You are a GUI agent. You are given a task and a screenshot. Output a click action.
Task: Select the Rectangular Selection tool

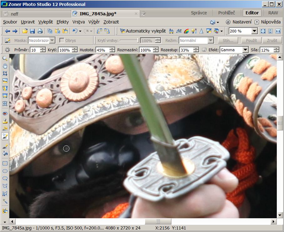(x=5, y=163)
